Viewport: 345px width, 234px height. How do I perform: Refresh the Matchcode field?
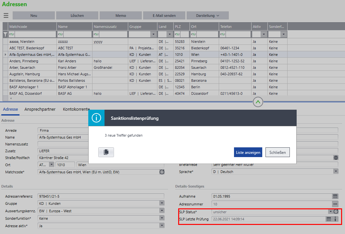tap(162, 172)
